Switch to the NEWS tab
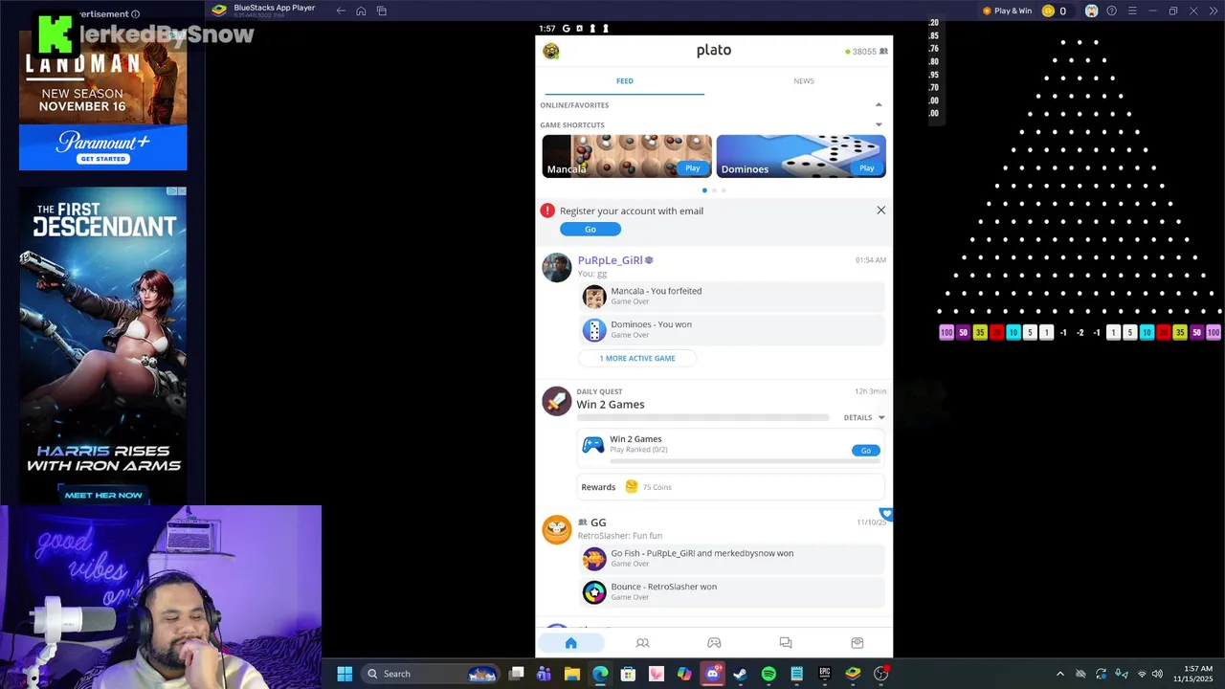1225x689 pixels. pyautogui.click(x=804, y=81)
